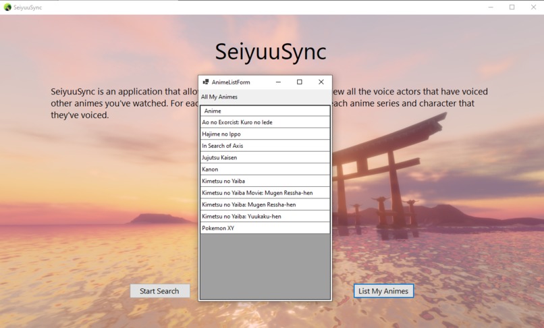Click the List My Animes button
Screen dimensions: 544x328
pyautogui.click(x=383, y=291)
